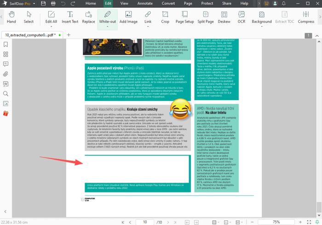Switch to the Page tab
Screen dimensions: 322x225
pyautogui.click(x=188, y=4)
